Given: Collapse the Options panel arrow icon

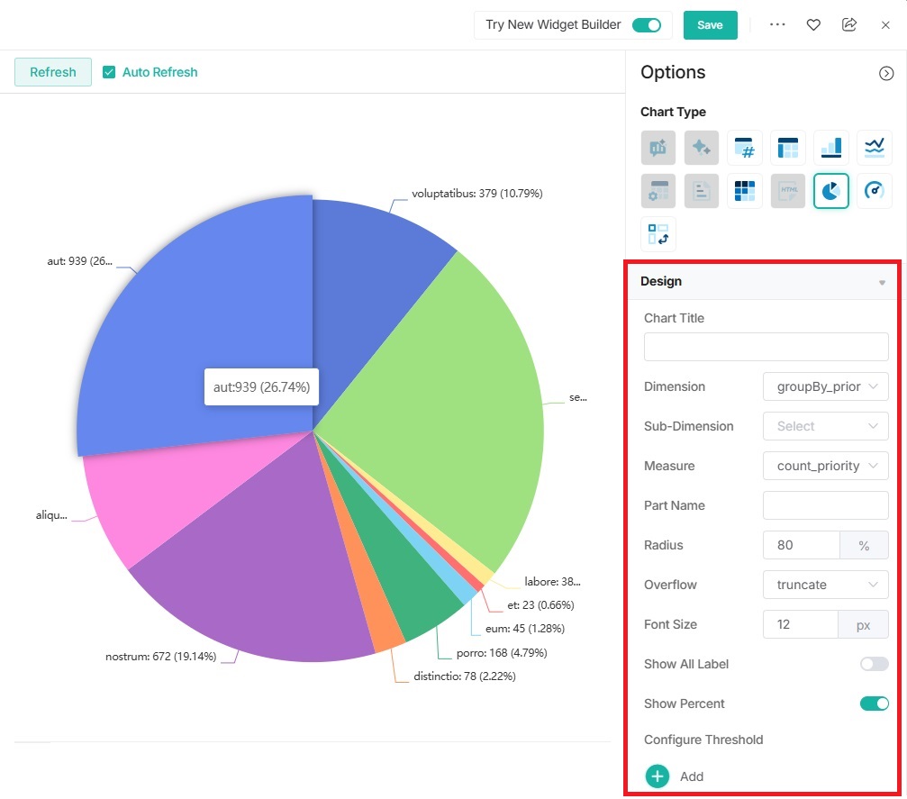Looking at the screenshot, I should pyautogui.click(x=885, y=74).
